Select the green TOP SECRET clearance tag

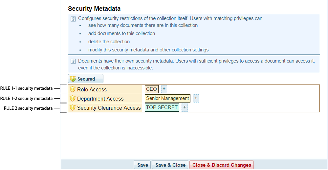coord(162,107)
